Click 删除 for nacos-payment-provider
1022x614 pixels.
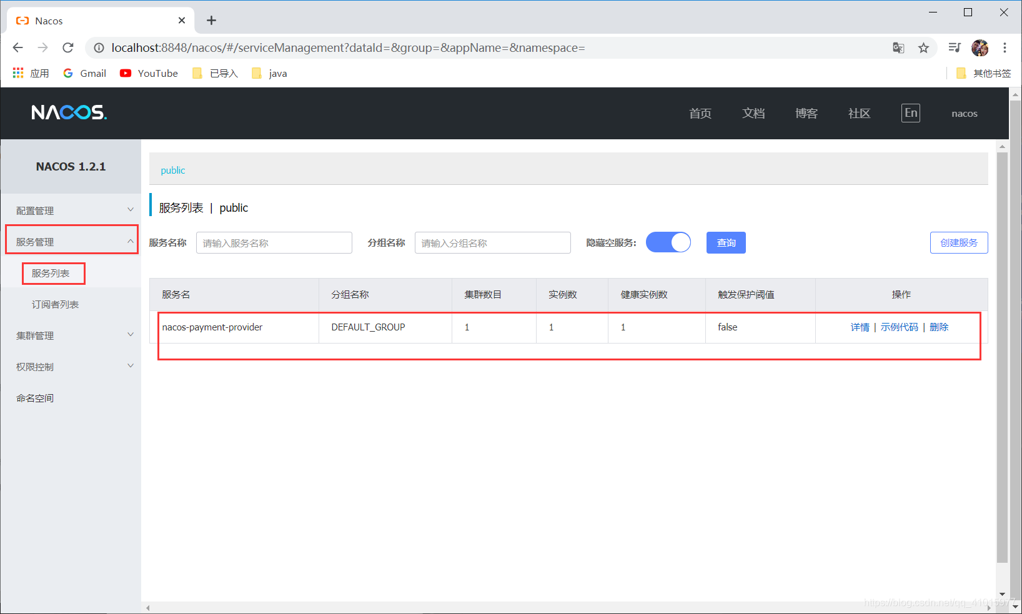pyautogui.click(x=939, y=327)
